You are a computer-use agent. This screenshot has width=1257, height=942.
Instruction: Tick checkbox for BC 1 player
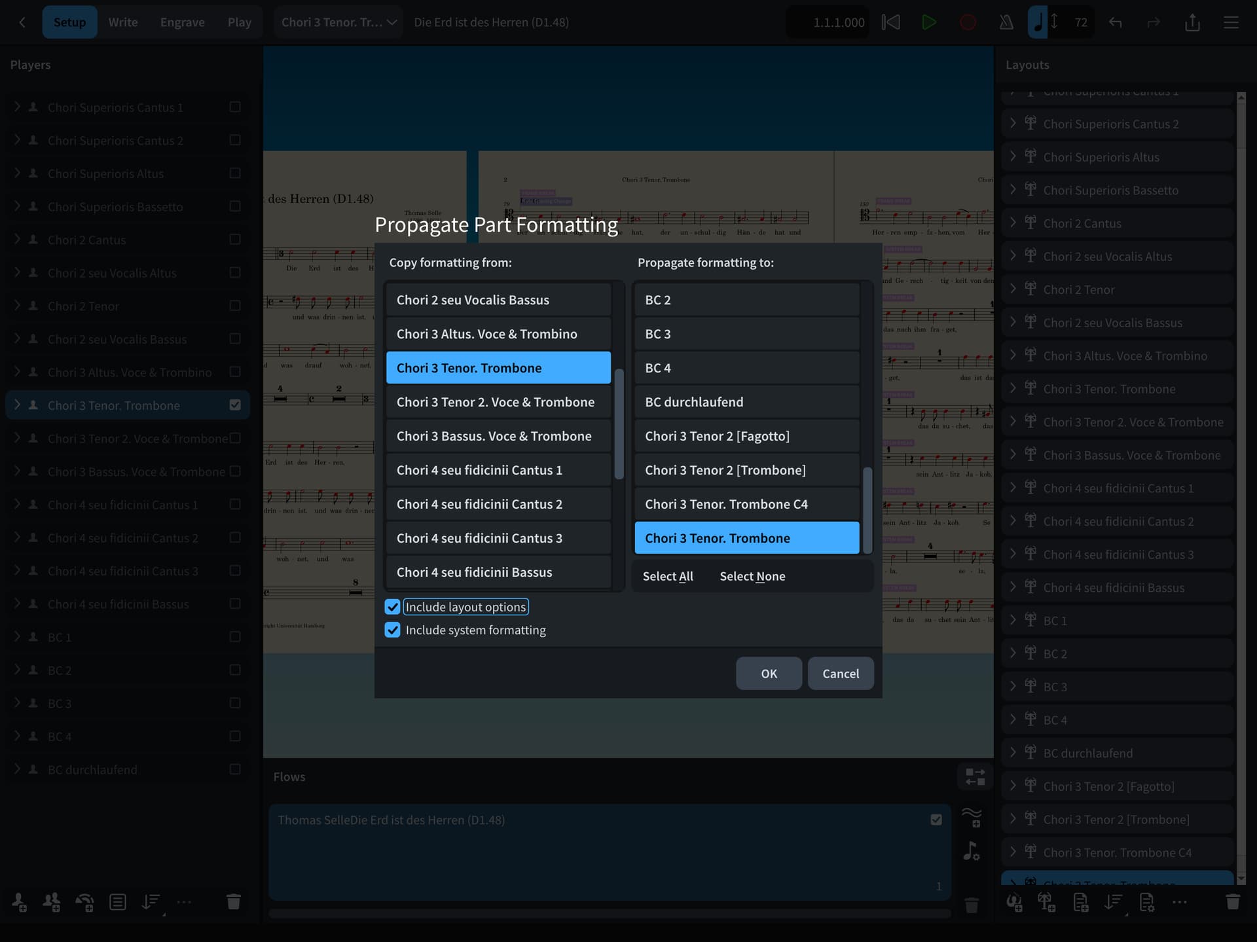click(x=235, y=637)
